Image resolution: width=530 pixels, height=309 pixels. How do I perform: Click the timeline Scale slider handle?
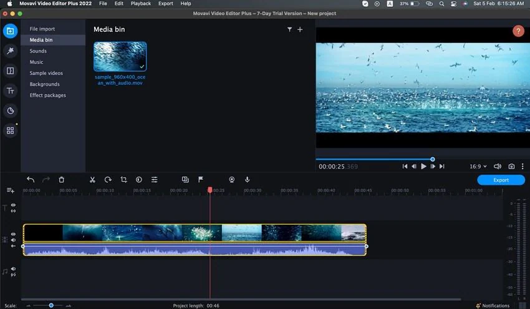pos(51,305)
